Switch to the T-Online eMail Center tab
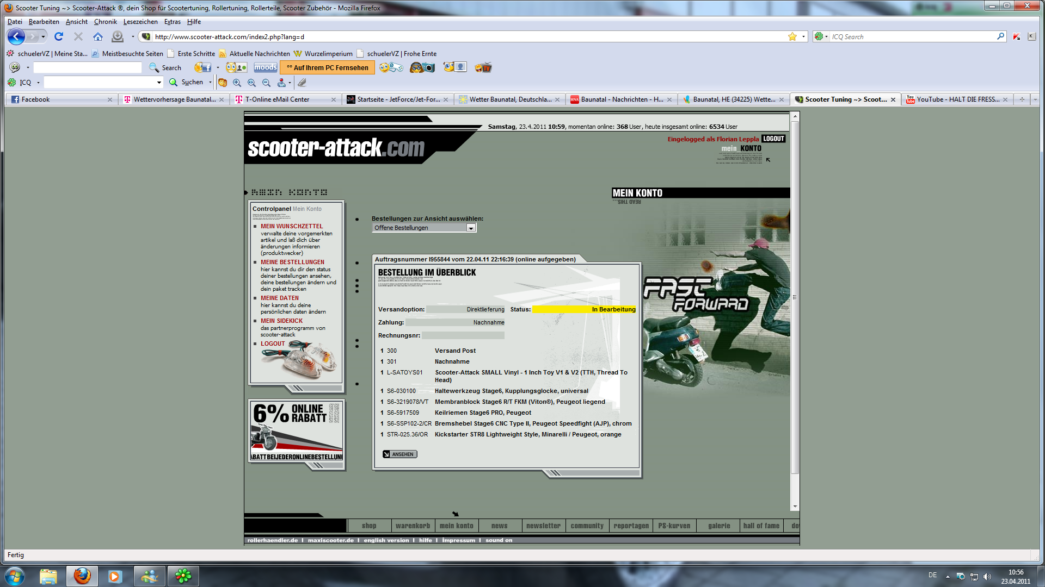The height and width of the screenshot is (587, 1045). [286, 99]
